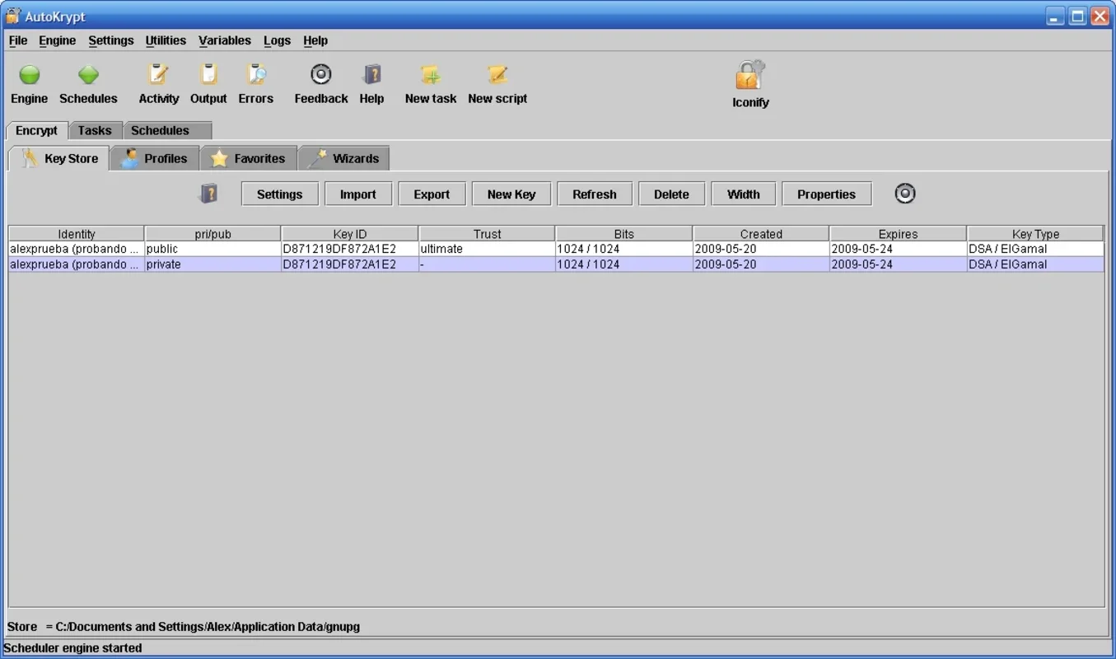Click the Export button

[x=432, y=194]
